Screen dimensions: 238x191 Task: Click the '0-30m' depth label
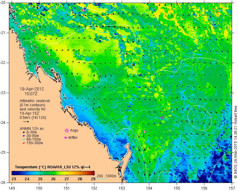(x=32, y=132)
